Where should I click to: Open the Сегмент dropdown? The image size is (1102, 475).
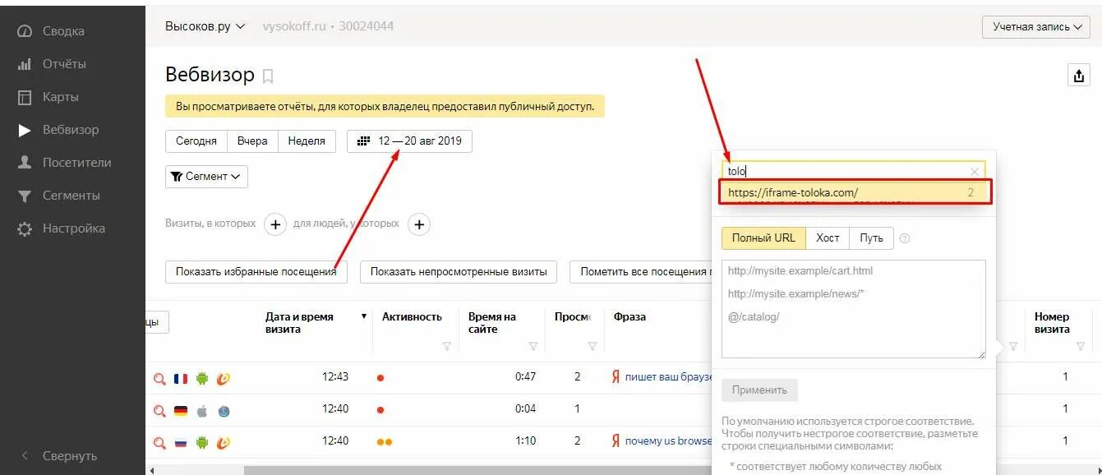[x=206, y=177]
